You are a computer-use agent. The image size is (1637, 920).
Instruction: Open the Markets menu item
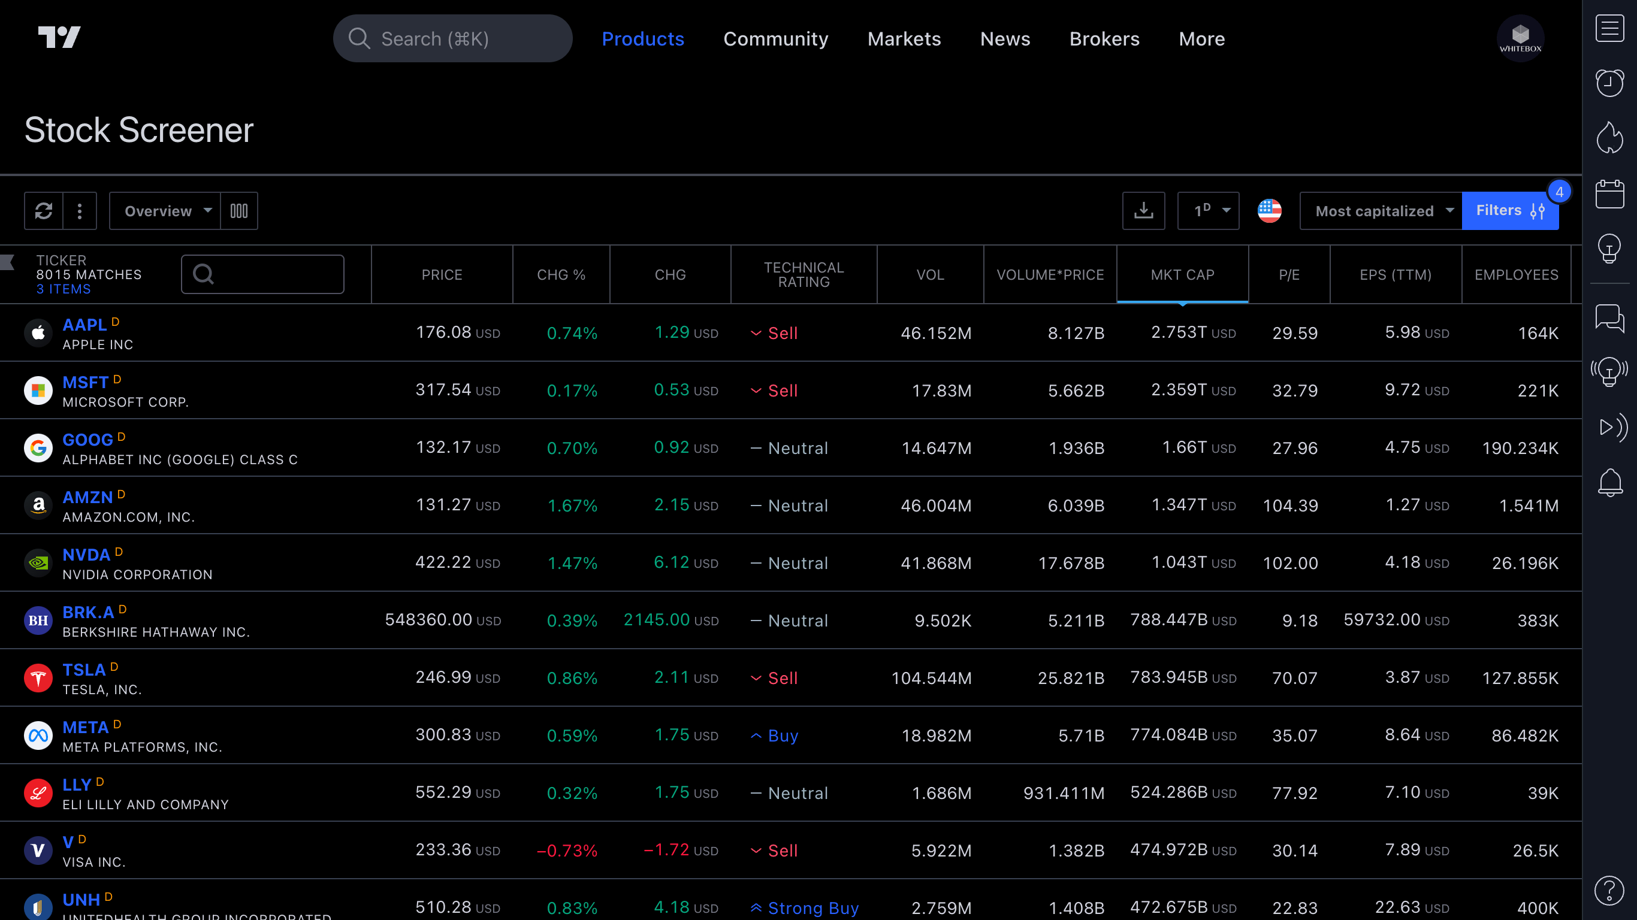pos(904,39)
